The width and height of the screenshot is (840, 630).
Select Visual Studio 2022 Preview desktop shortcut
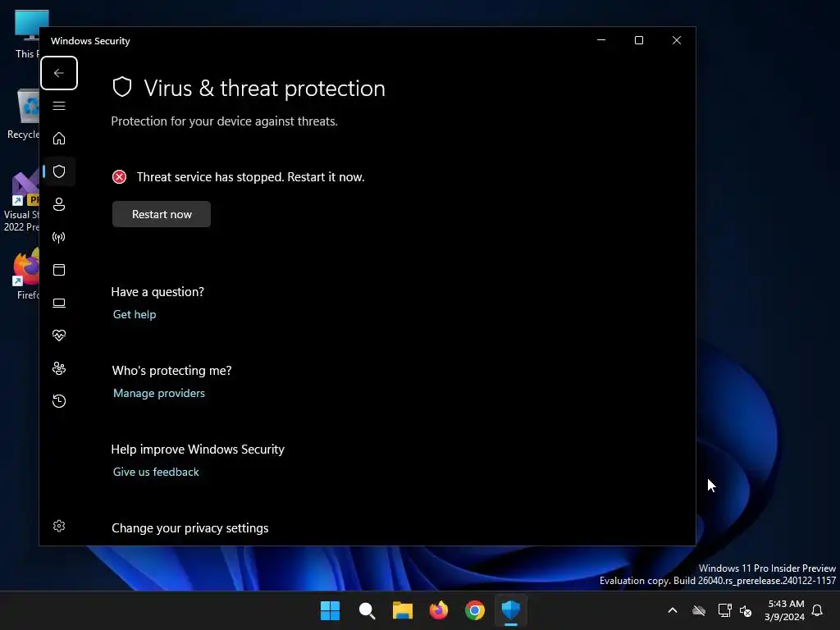point(21,202)
